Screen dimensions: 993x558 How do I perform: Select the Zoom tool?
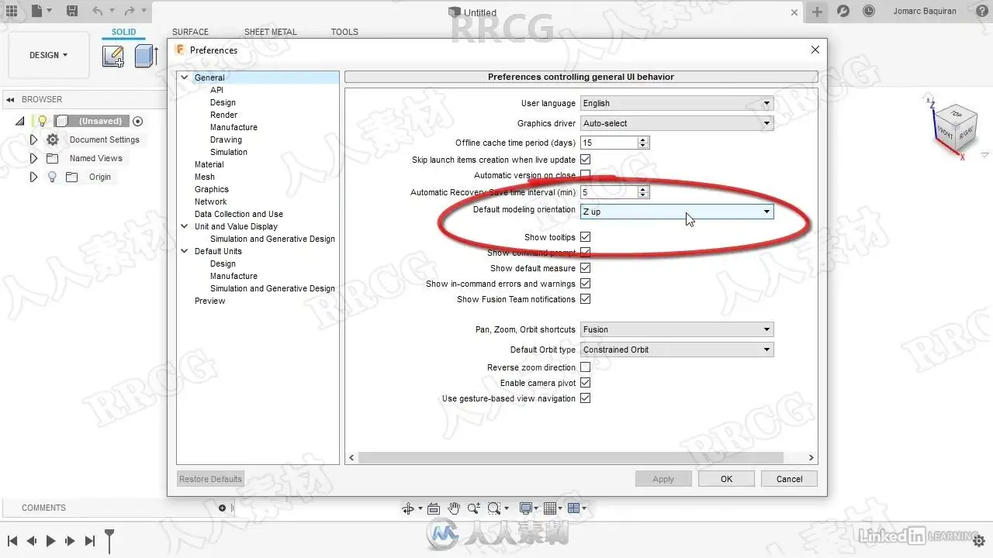pyautogui.click(x=473, y=508)
